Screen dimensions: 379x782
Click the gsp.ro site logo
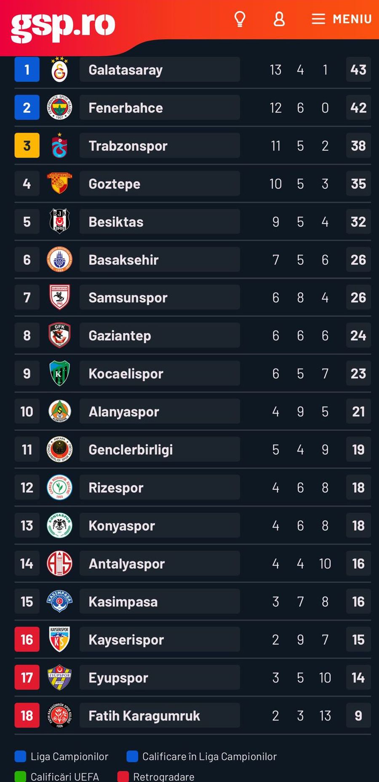pos(63,26)
